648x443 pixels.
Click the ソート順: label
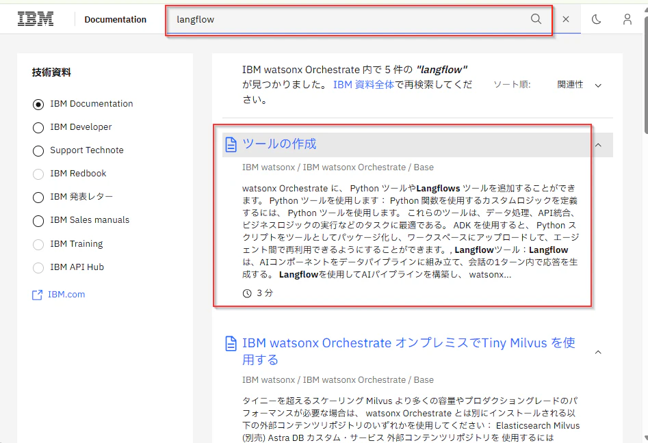coord(512,85)
